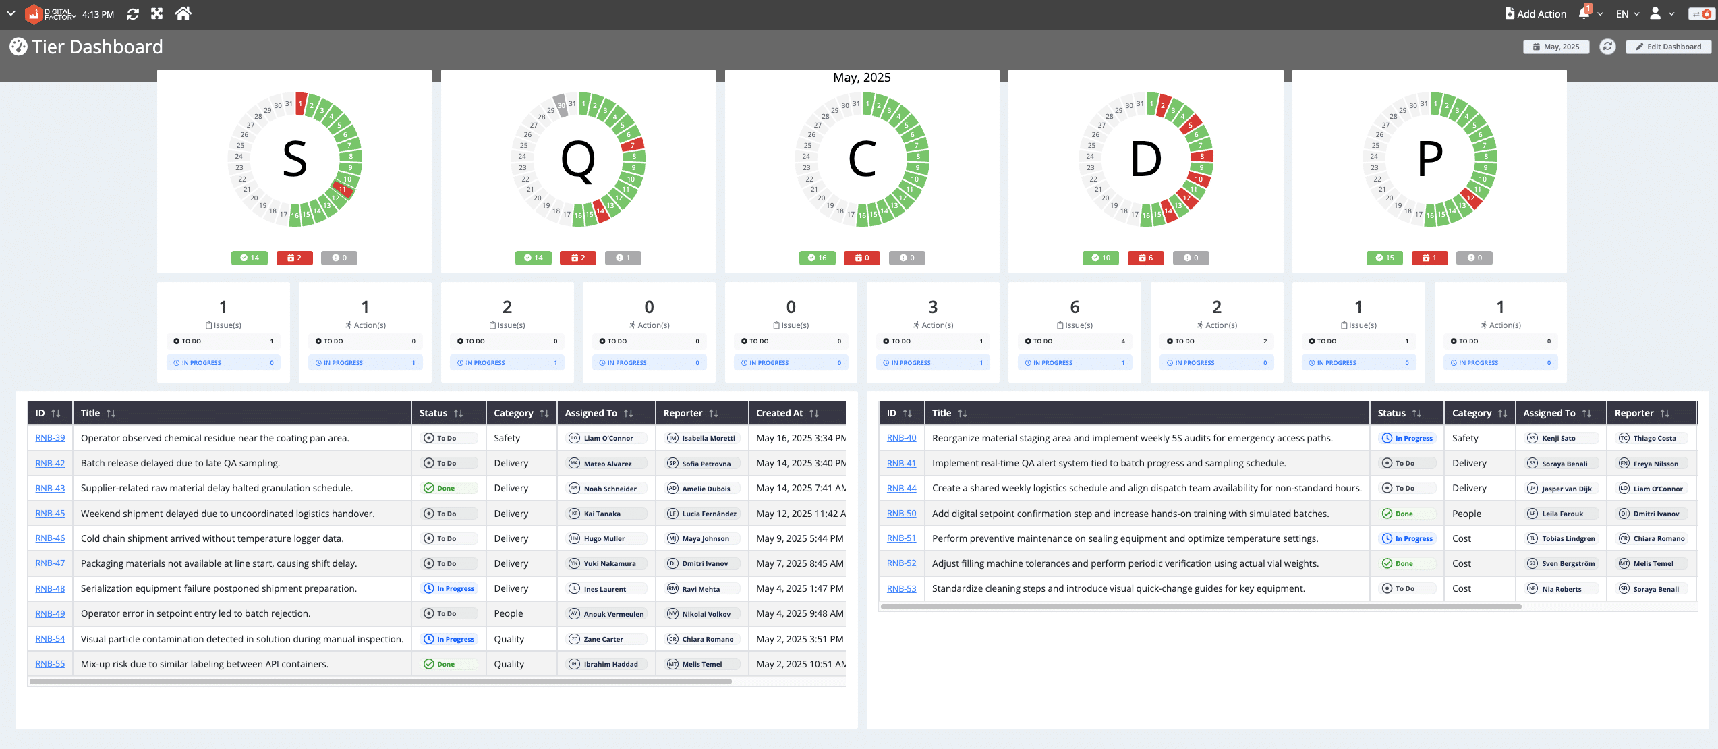Screen dimensions: 1718x749
Task: Sort issues table by Category
Action: 544,413
